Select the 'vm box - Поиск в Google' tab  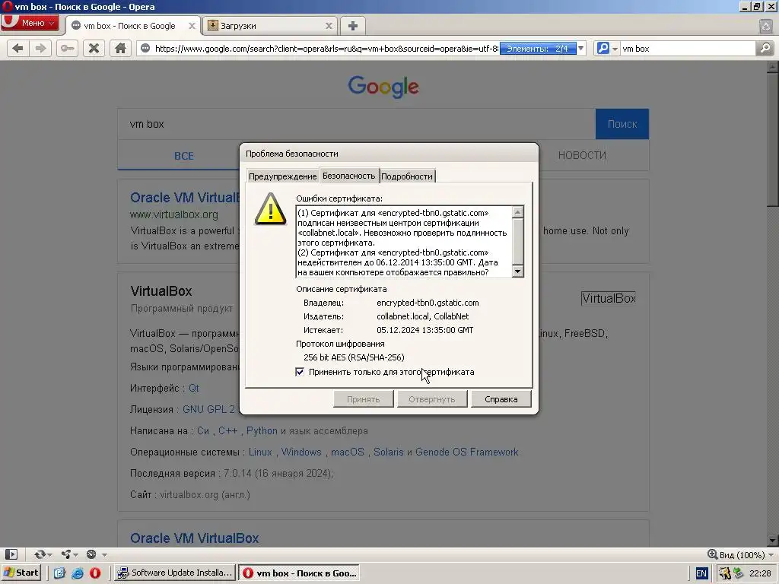(x=132, y=26)
